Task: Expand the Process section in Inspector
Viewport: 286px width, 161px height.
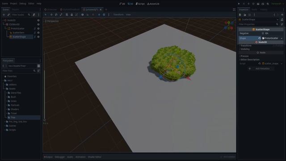Action: click(244, 56)
